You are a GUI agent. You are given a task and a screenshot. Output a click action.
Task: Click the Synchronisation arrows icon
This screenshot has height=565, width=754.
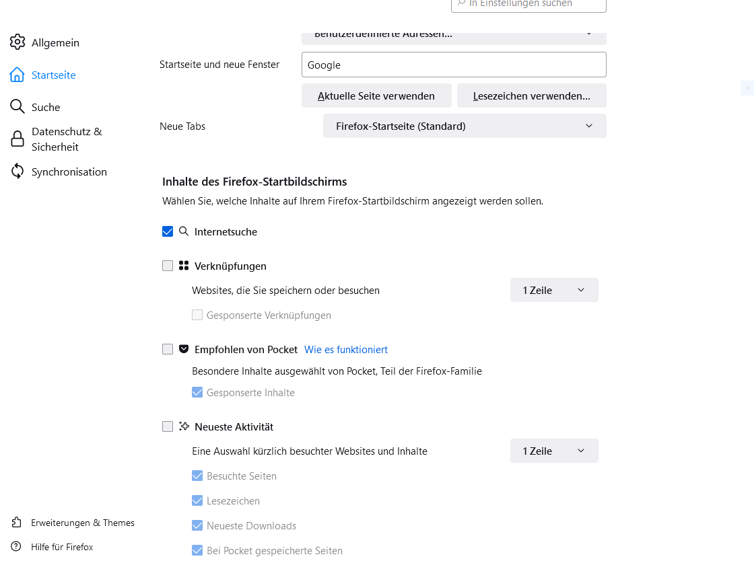tap(18, 172)
